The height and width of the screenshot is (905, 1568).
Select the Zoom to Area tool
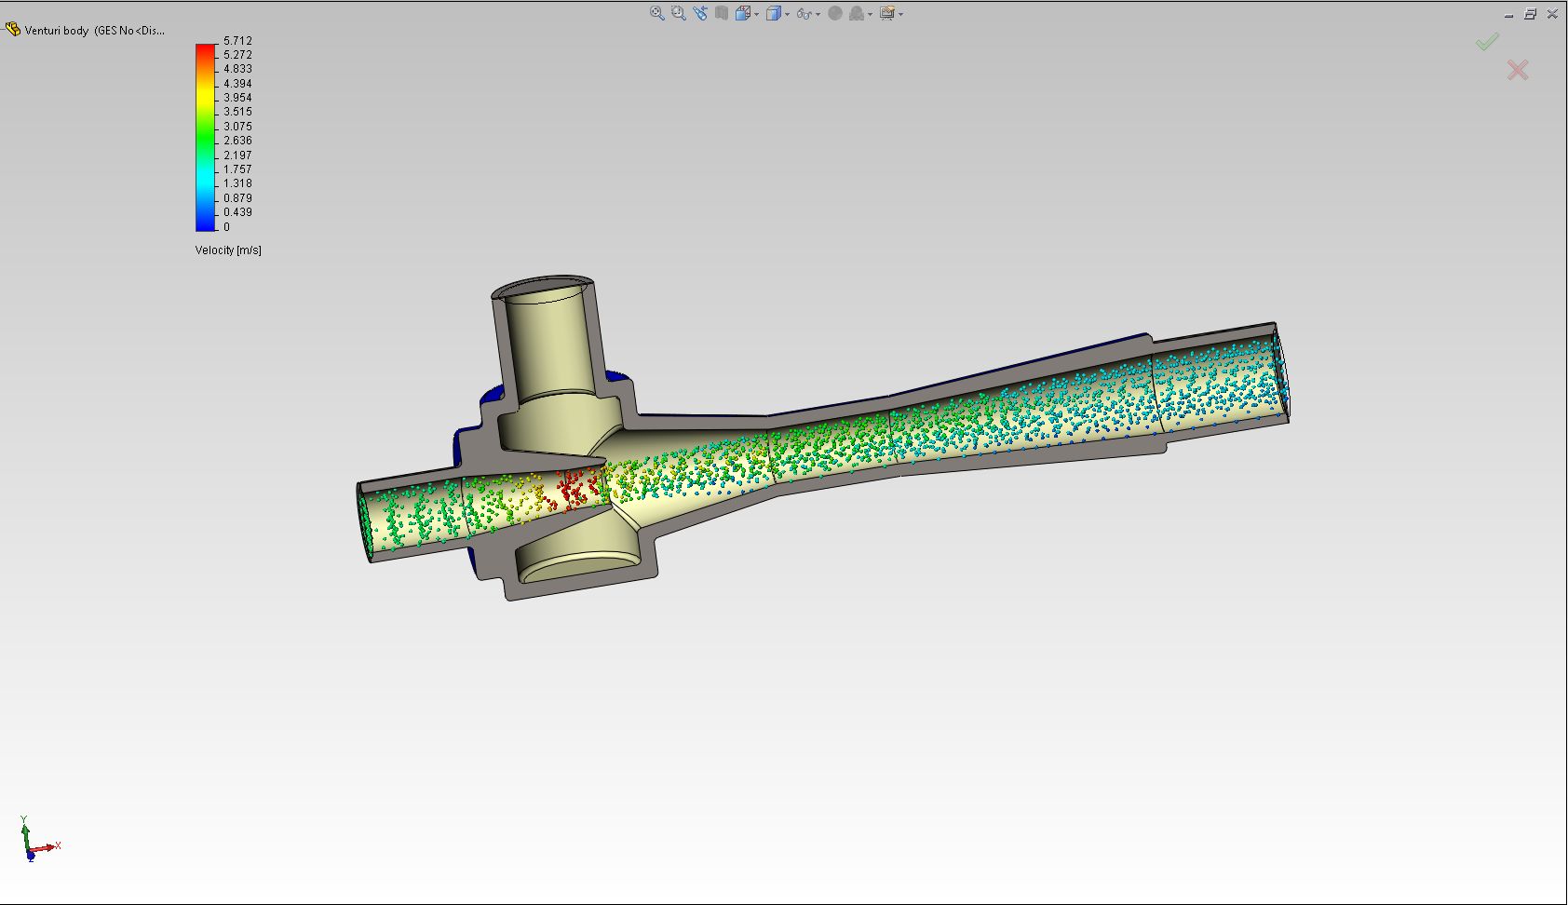point(679,13)
